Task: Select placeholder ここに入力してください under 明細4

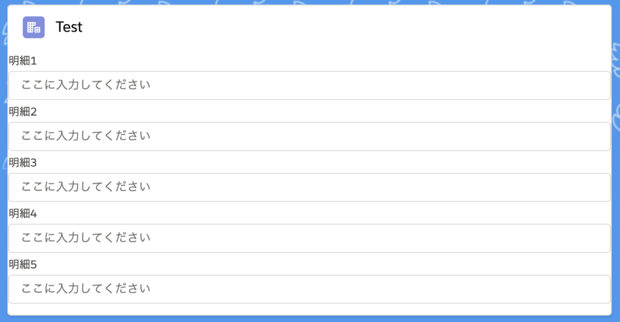Action: tap(86, 237)
